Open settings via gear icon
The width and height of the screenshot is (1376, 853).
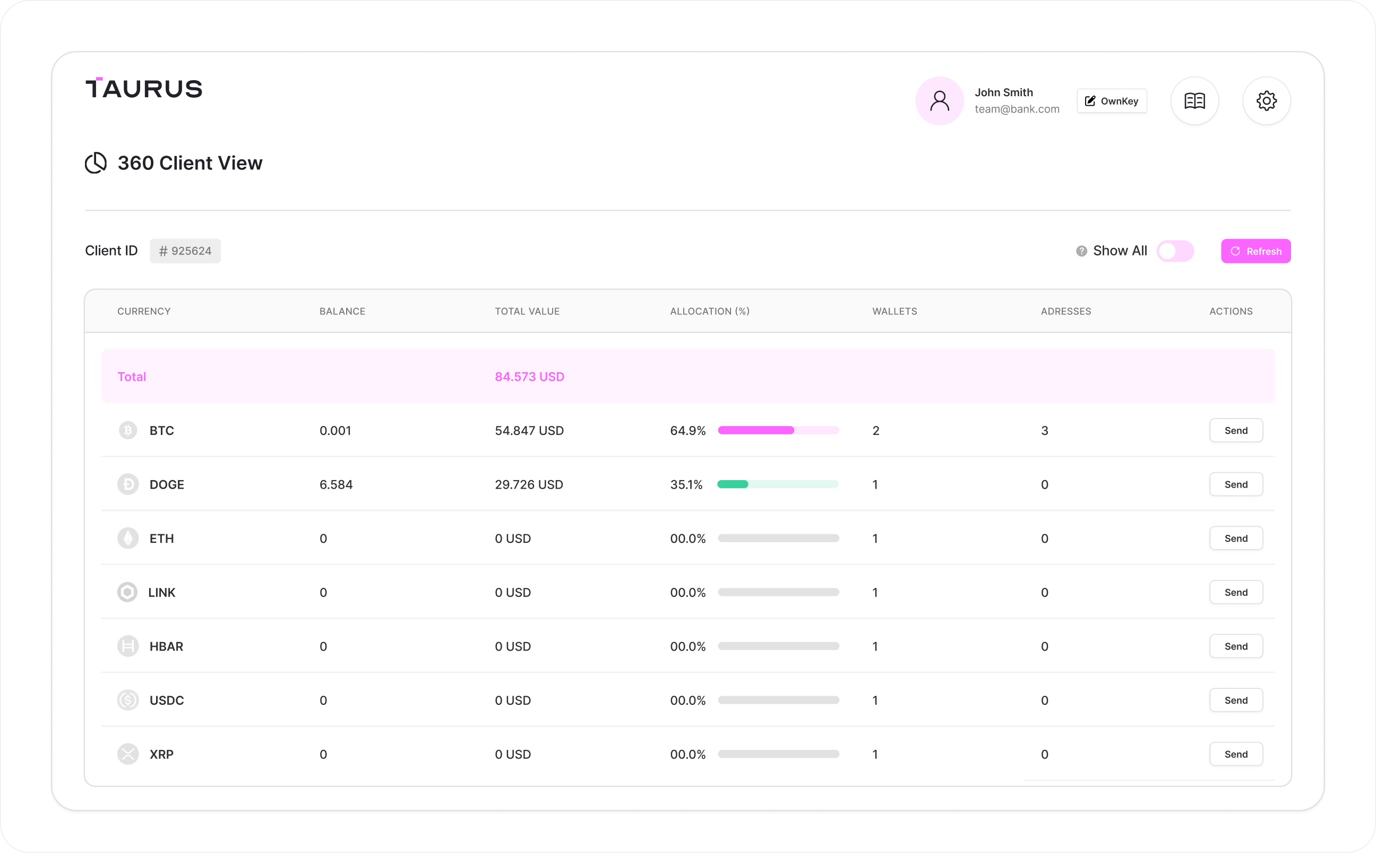(x=1266, y=101)
